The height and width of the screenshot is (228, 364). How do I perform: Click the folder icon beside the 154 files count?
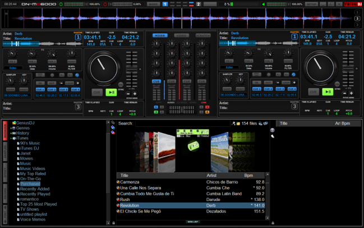(x=238, y=124)
